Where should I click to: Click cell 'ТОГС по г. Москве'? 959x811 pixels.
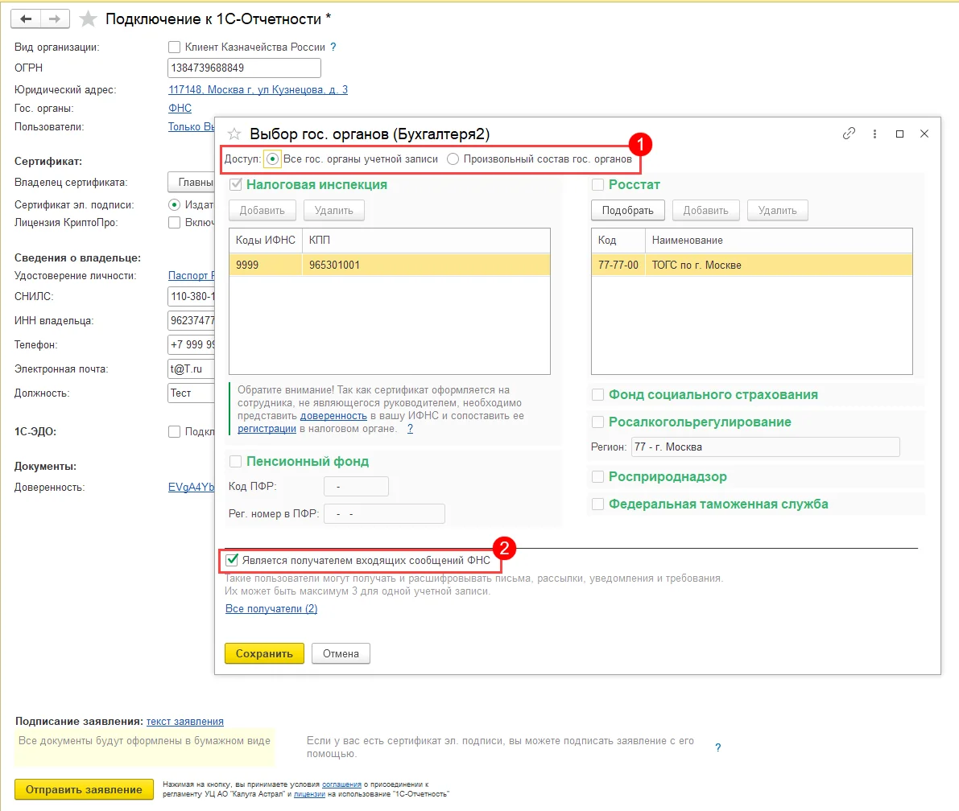point(779,265)
